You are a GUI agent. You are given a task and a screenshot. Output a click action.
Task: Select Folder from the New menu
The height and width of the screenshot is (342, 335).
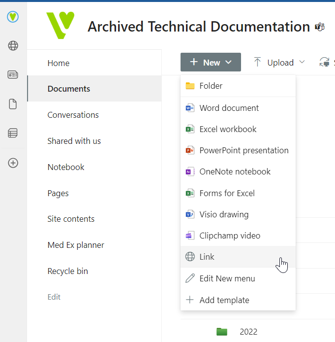pyautogui.click(x=211, y=86)
